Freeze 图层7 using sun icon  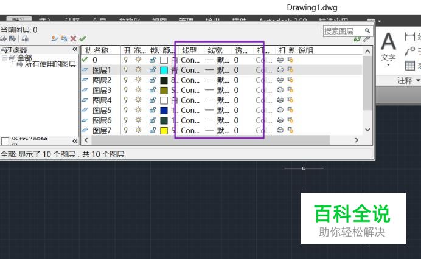(x=138, y=130)
